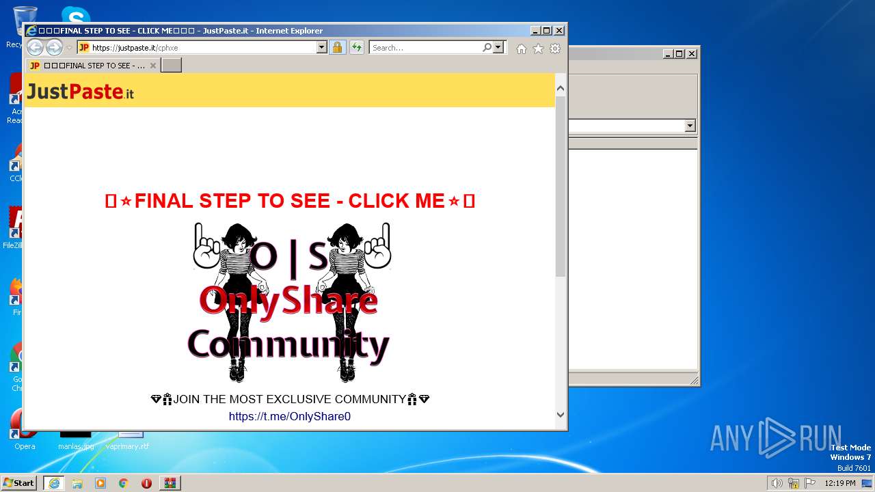Close the Internet Explorer window
Viewport: 875px width, 492px height.
(558, 31)
